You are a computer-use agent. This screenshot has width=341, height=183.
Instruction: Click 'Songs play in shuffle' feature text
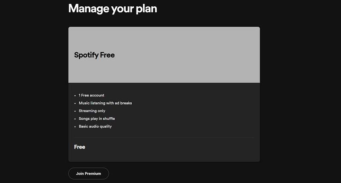[97, 118]
